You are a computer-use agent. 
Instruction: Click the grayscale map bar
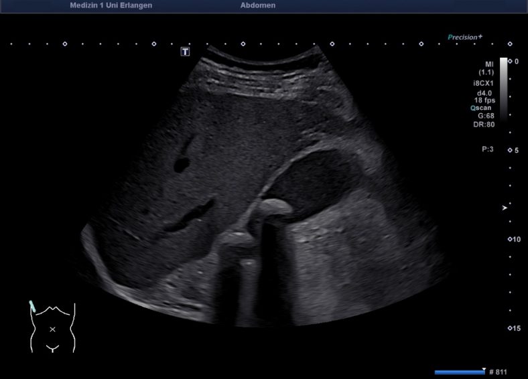tap(503, 87)
